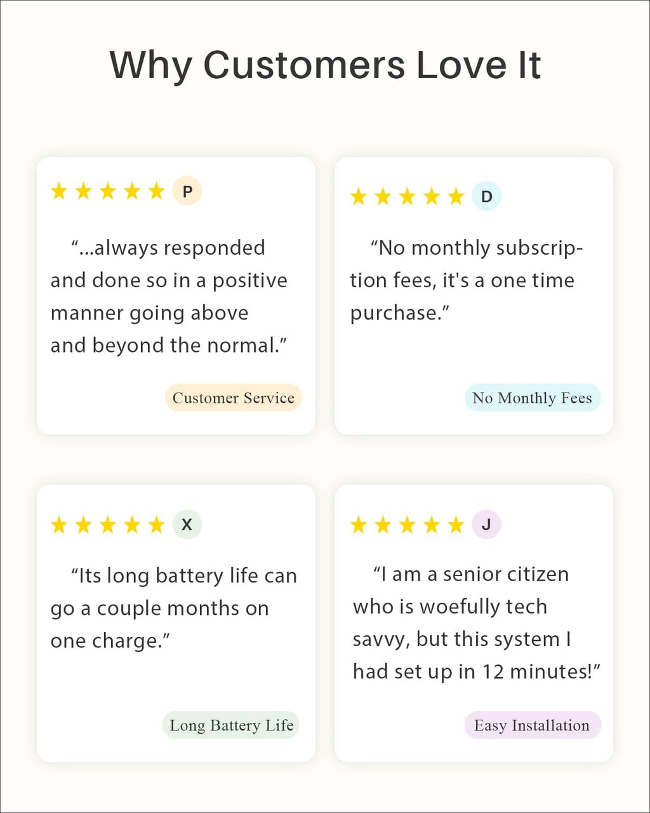Click first star in D's review
Viewport: 650px width, 813px height.
pyautogui.click(x=359, y=196)
